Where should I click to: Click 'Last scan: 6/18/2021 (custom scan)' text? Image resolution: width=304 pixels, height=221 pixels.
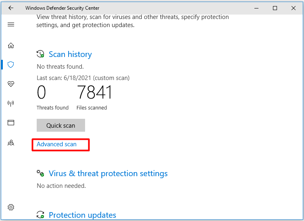(83, 78)
